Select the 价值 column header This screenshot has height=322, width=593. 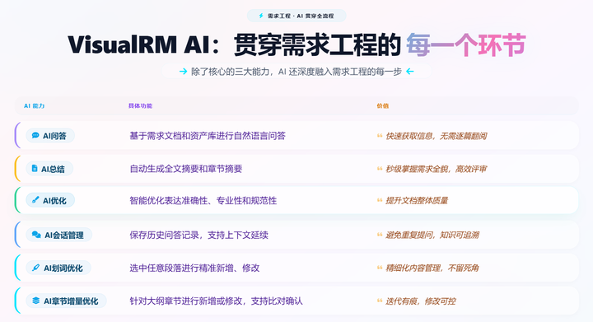coord(382,105)
